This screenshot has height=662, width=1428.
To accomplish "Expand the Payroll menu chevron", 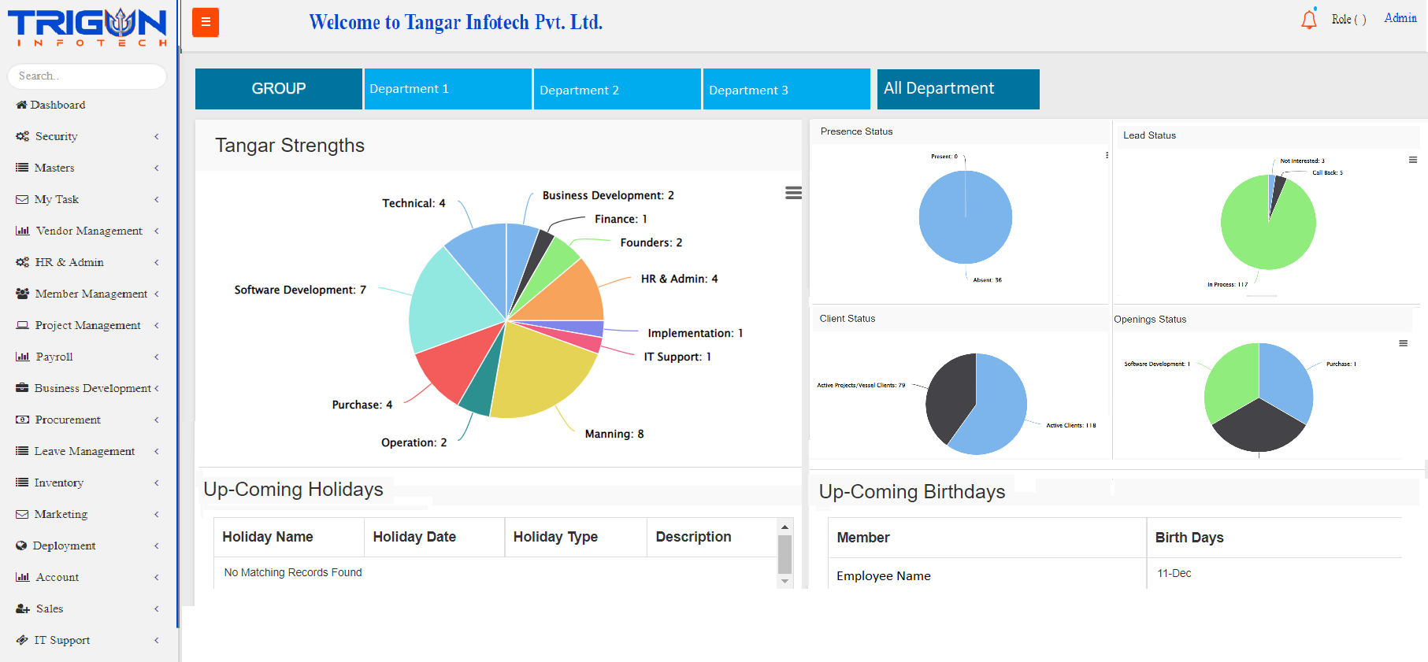I will [157, 357].
